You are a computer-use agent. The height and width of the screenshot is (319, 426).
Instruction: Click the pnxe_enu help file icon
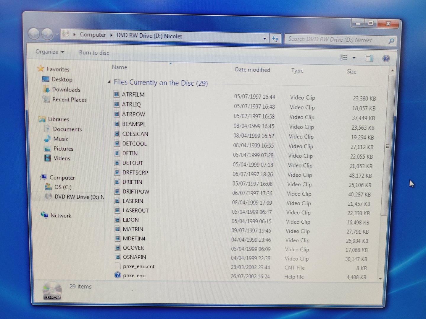coord(118,275)
